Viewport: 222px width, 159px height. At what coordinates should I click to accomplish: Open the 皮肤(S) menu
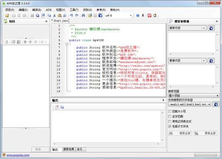[x=87, y=10]
